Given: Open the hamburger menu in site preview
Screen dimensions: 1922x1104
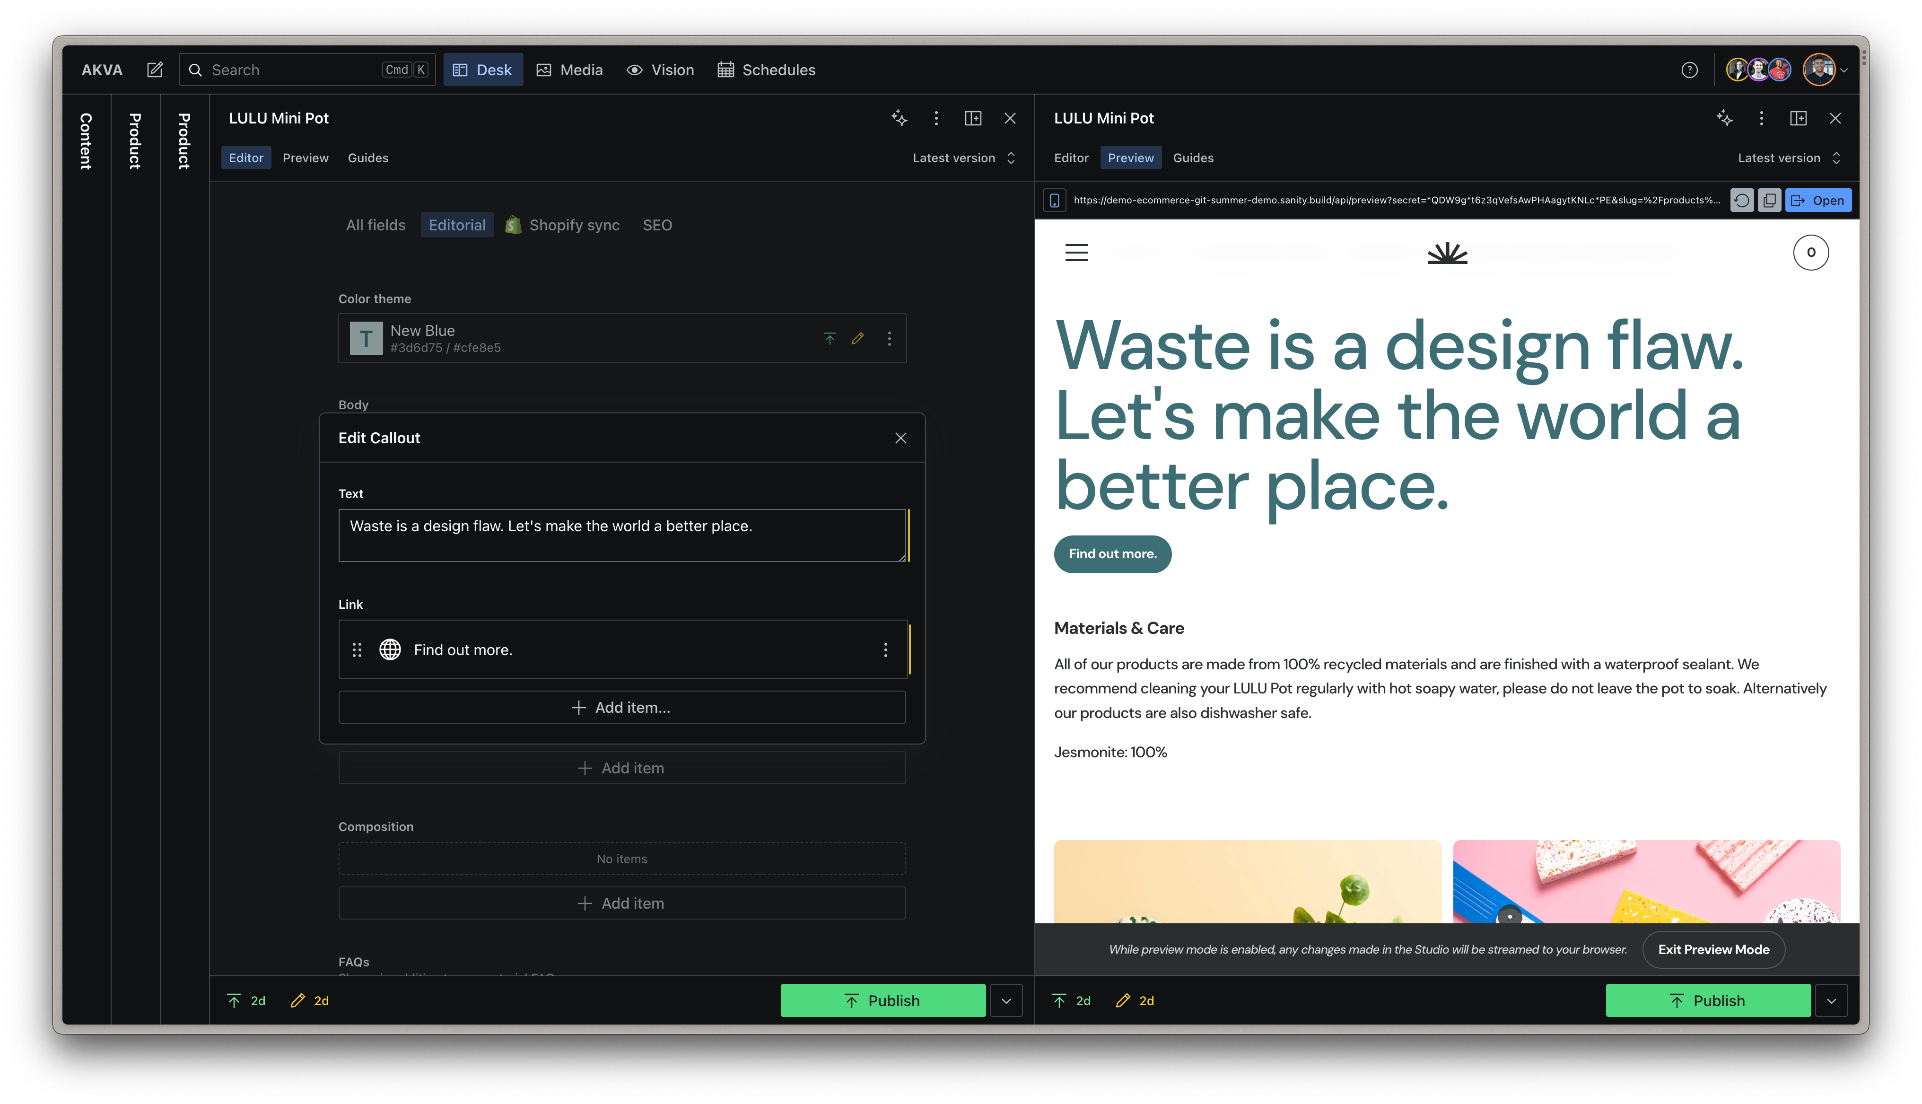Looking at the screenshot, I should [x=1076, y=253].
